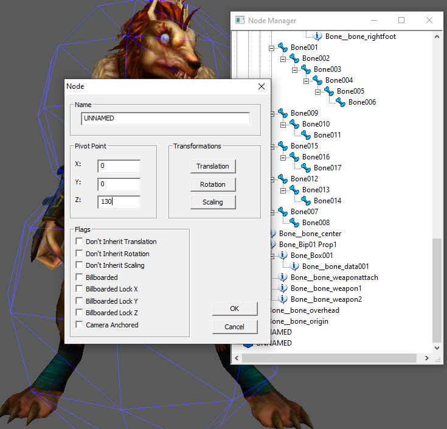Check Billboarded Lock Z
Image resolution: width=447 pixels, height=429 pixels.
pyautogui.click(x=79, y=312)
